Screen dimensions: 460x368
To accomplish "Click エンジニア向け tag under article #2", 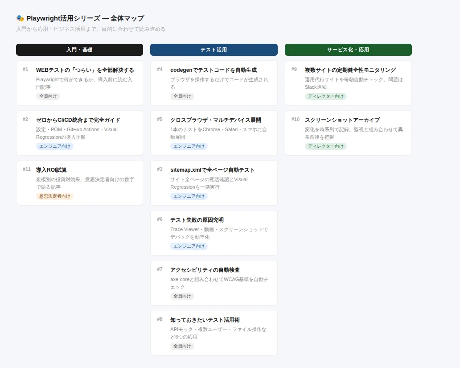I will click(x=55, y=146).
